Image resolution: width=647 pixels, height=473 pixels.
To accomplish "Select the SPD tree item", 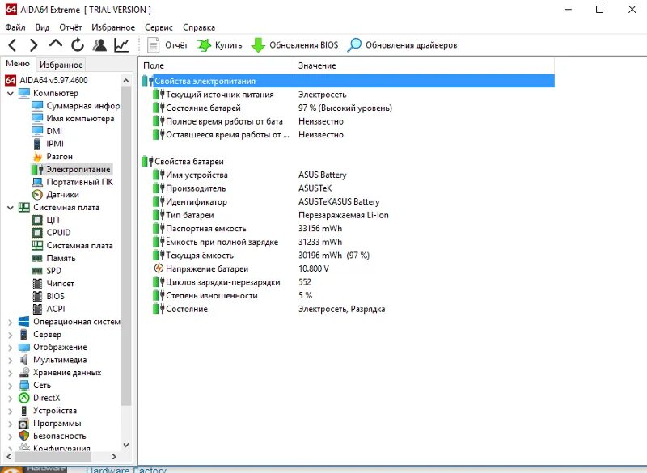I will point(47,271).
